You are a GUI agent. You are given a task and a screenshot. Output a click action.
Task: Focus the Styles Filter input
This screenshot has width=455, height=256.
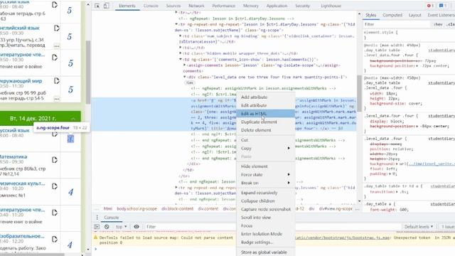(397, 24)
